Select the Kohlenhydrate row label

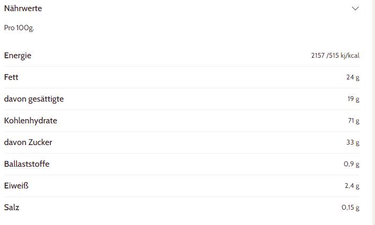[x=30, y=121]
